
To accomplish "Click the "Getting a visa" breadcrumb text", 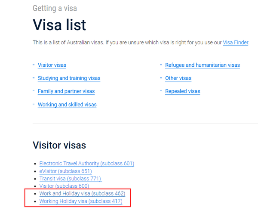I will coord(55,8).
